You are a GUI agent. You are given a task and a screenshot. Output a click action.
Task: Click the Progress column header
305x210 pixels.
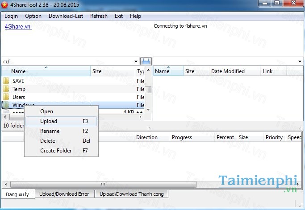(x=192, y=137)
